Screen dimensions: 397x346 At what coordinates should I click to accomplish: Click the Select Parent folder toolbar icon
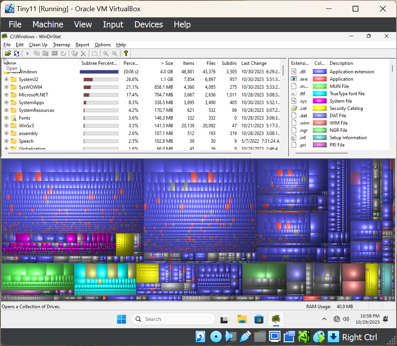click(x=95, y=53)
